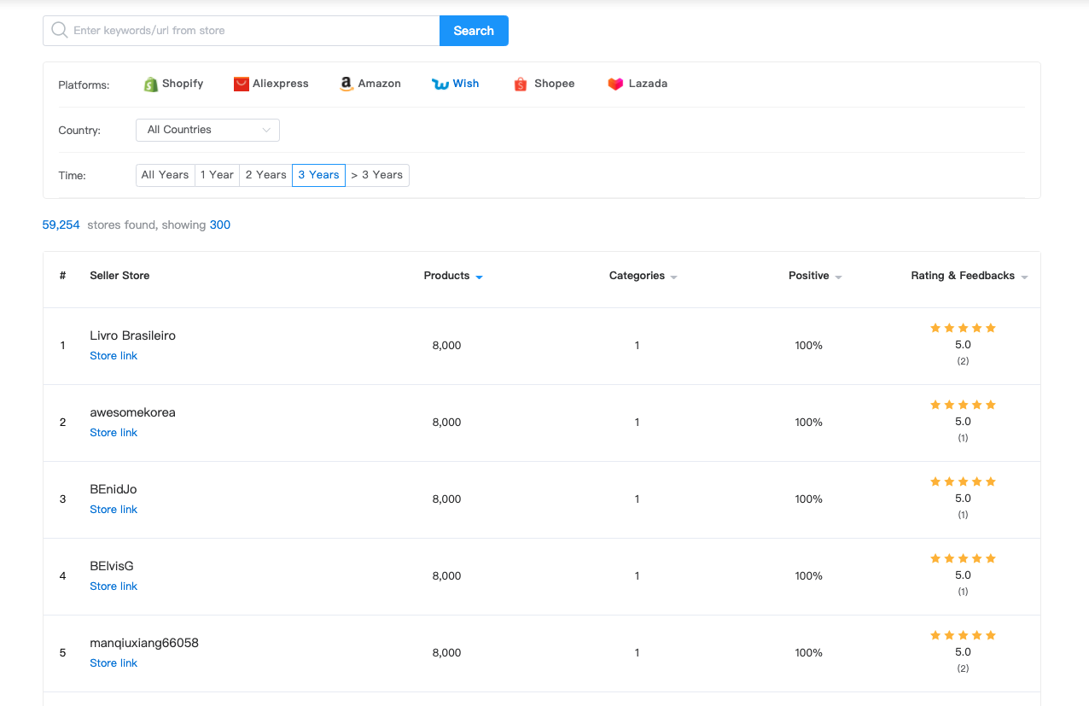This screenshot has height=706, width=1089.
Task: Click star rating for BEnidJo
Action: [963, 481]
